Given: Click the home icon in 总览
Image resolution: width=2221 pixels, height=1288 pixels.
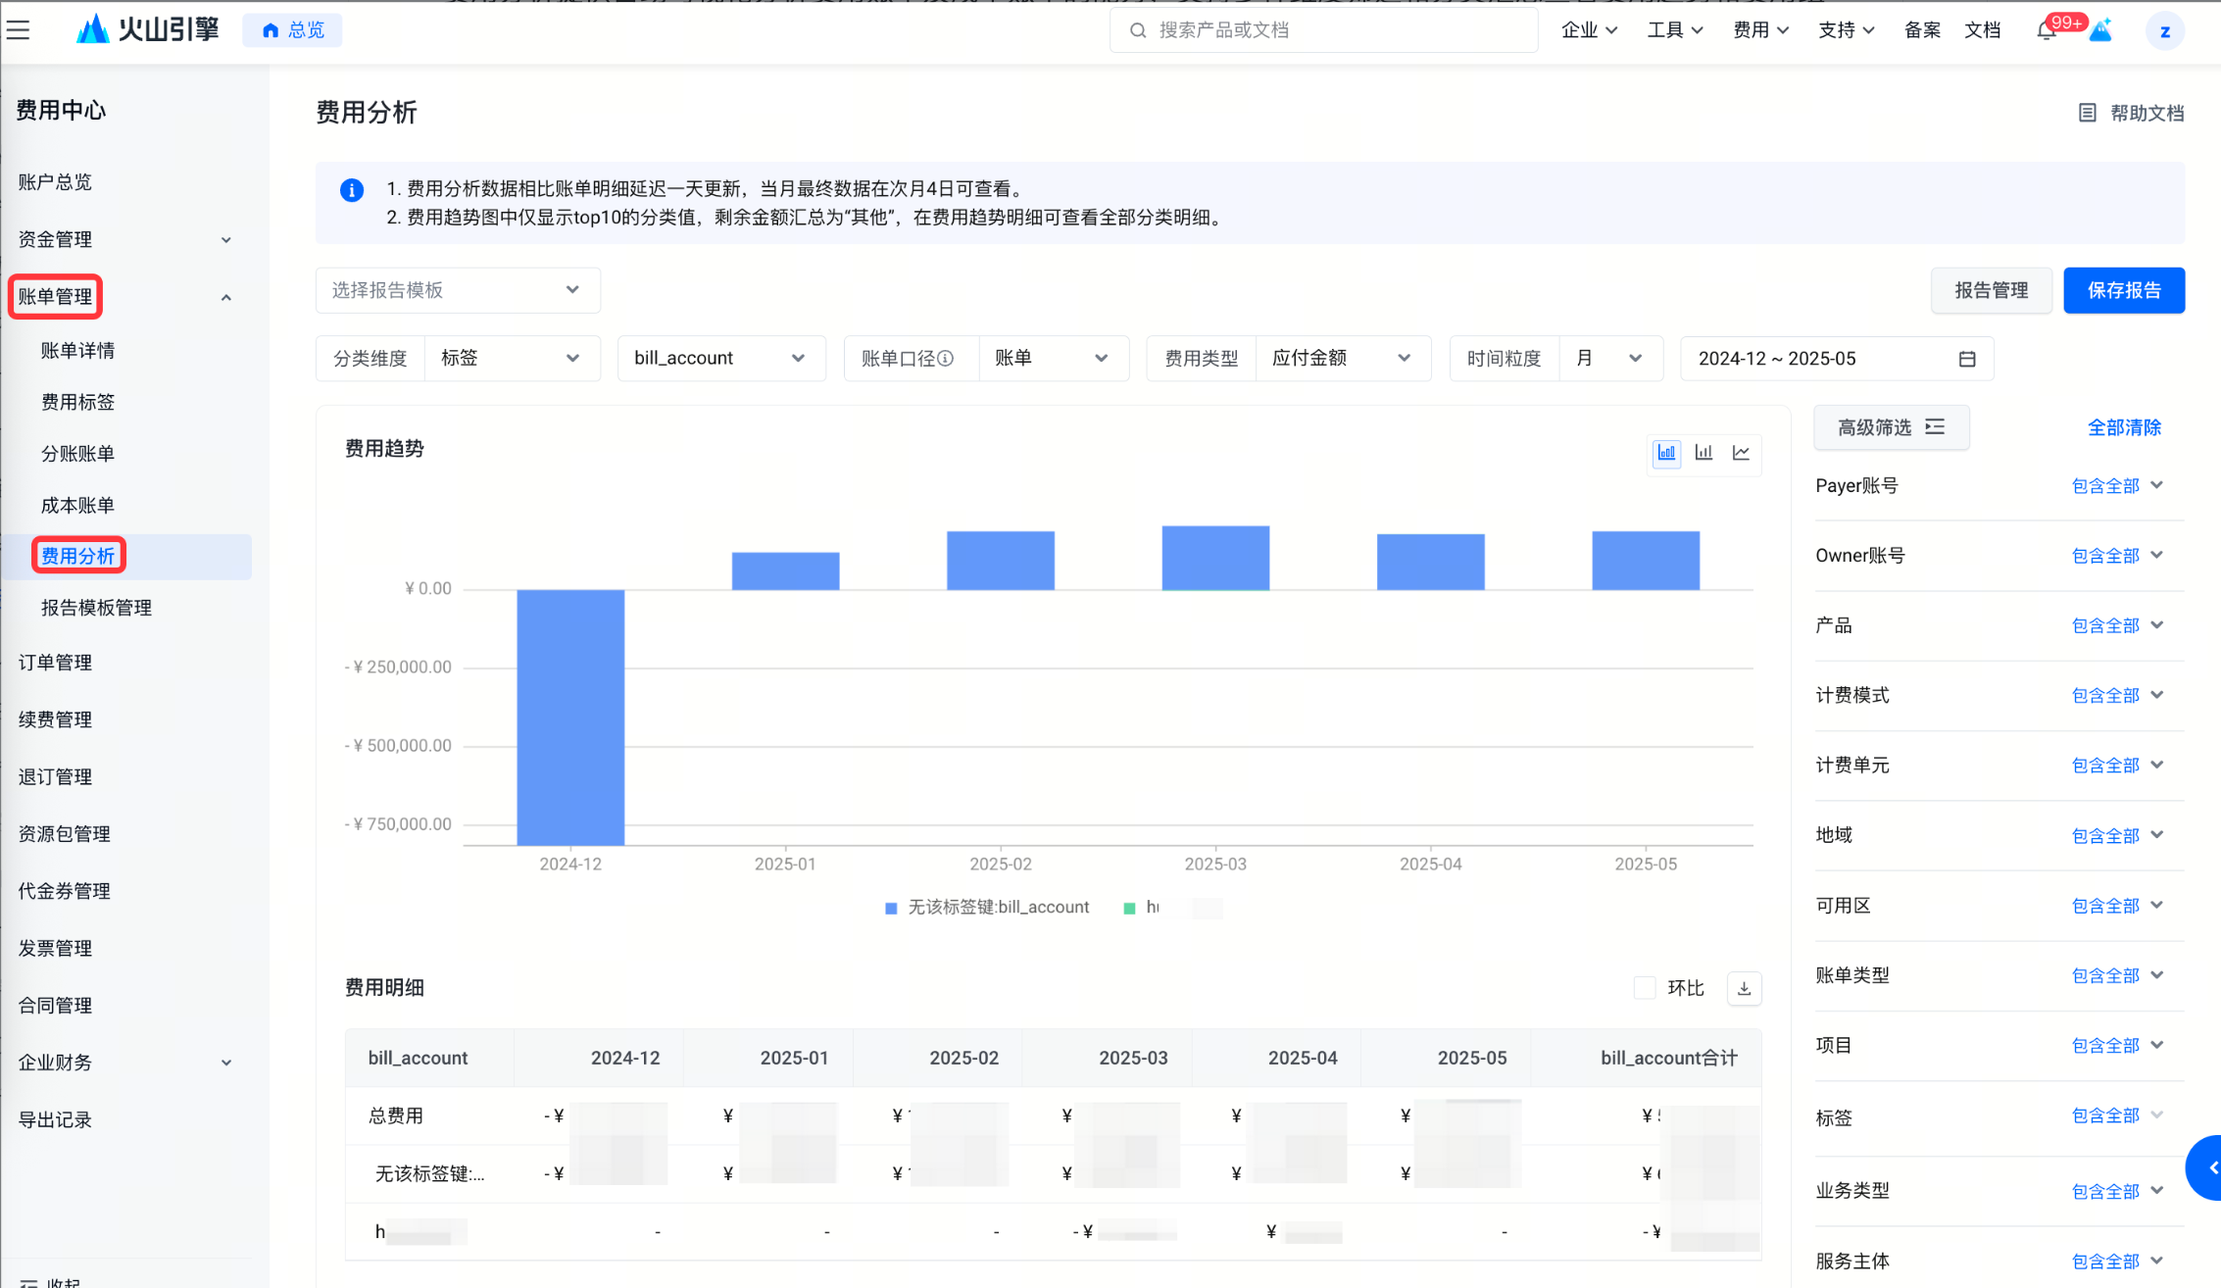Looking at the screenshot, I should [x=271, y=30].
